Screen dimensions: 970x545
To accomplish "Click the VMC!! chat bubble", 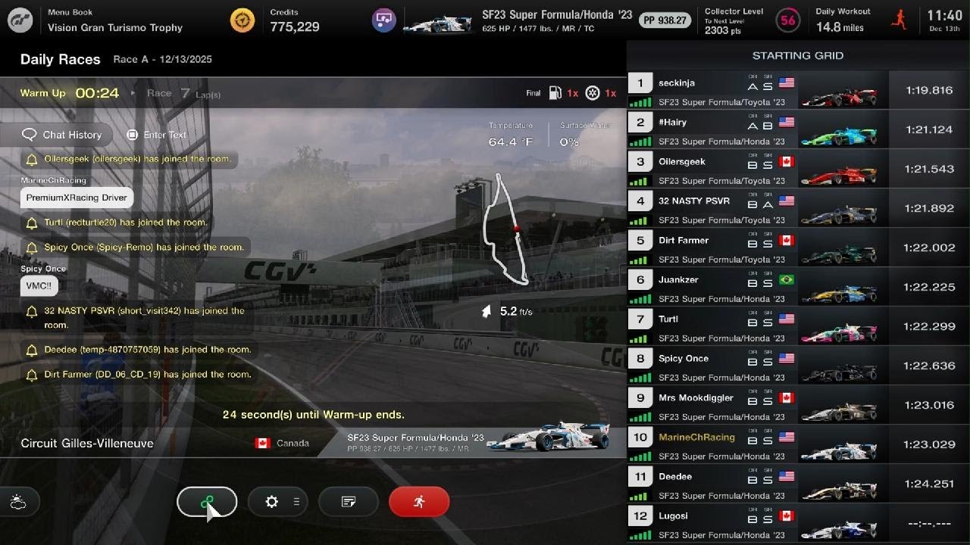I will 39,285.
